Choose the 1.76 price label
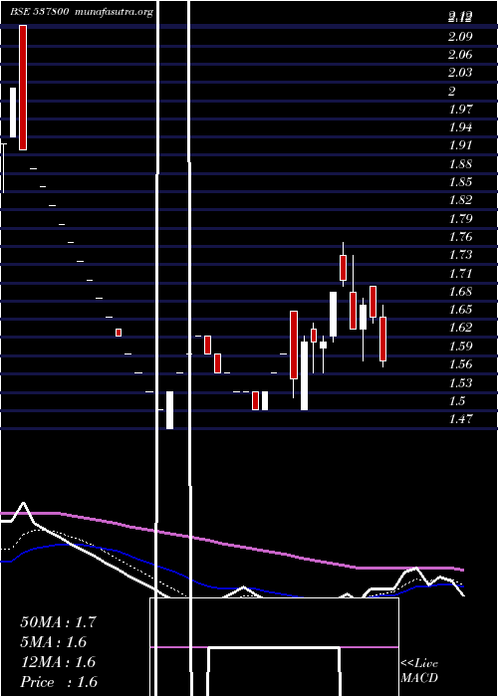This screenshot has height=697, width=498. pos(460,236)
